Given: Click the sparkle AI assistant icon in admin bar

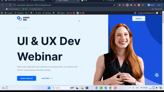Looking at the screenshot, I should 135,13.
